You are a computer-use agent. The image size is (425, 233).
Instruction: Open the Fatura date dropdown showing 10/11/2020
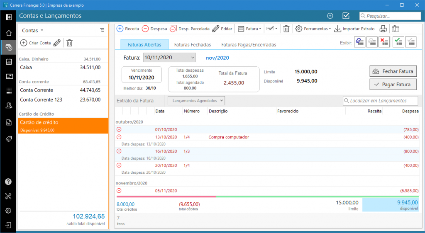coord(169,58)
